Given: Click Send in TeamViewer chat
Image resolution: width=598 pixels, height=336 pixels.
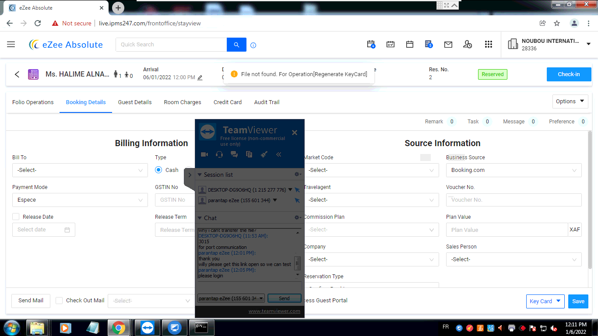Looking at the screenshot, I should 284,298.
